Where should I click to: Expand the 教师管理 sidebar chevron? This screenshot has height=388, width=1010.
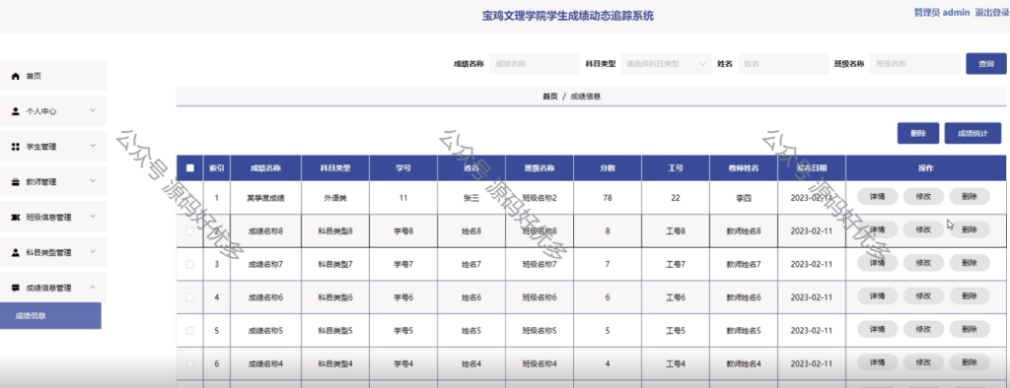pos(93,181)
